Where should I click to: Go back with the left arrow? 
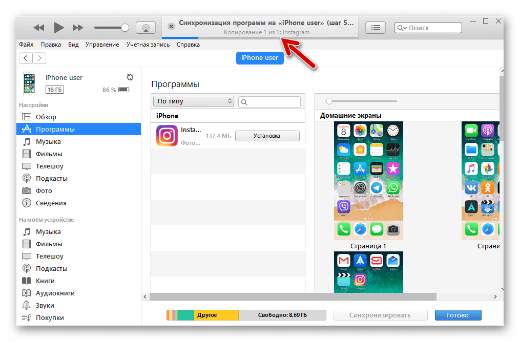point(26,58)
